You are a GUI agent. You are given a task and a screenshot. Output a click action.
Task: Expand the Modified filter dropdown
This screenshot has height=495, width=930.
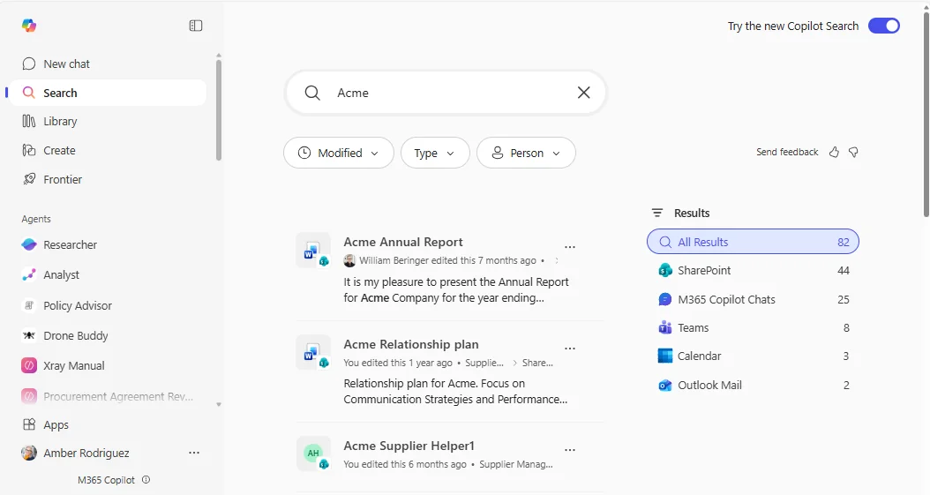[339, 153]
